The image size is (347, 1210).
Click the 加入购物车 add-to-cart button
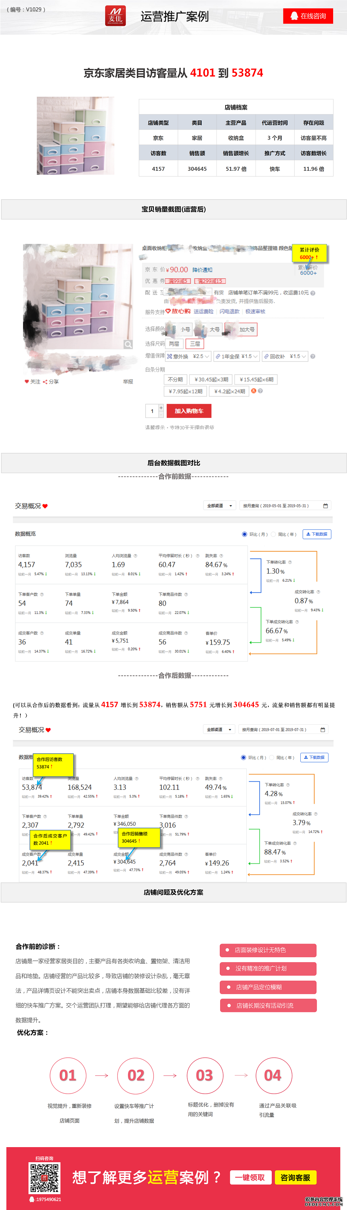click(189, 411)
